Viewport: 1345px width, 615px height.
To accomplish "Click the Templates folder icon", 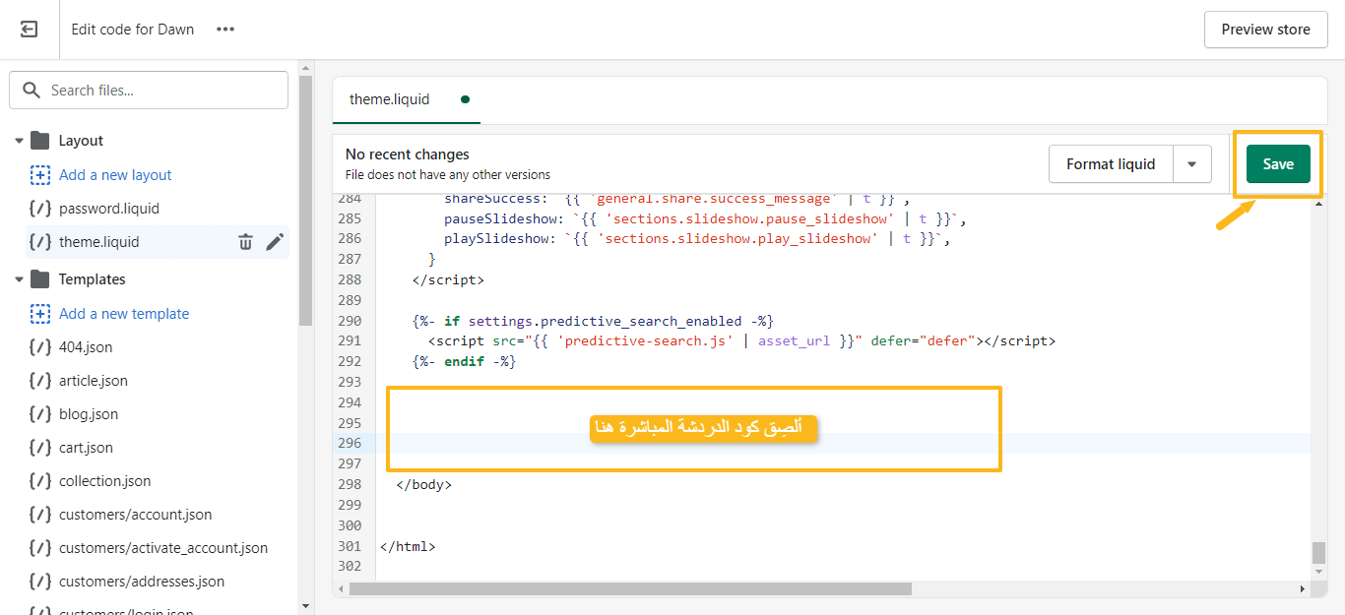I will (40, 279).
